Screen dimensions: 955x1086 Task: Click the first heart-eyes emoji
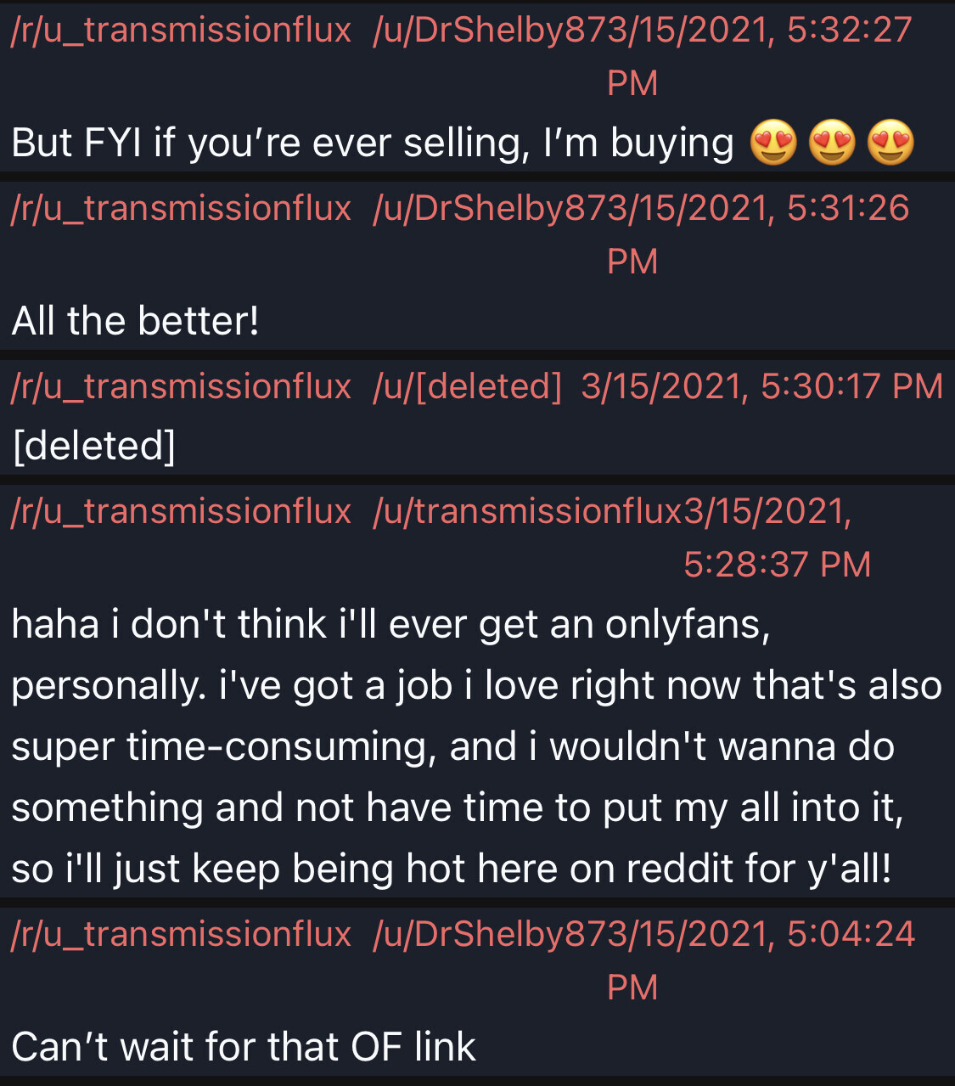[773, 143]
